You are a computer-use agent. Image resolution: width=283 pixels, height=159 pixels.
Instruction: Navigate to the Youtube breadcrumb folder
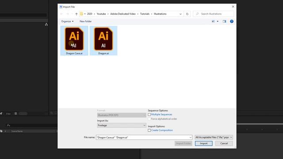[x=101, y=14]
